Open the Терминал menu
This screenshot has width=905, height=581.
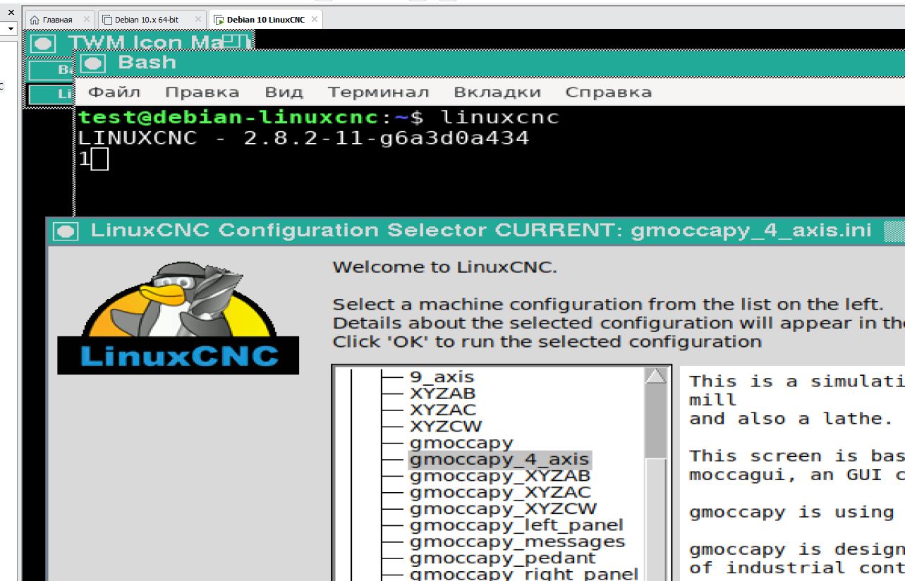(x=378, y=92)
